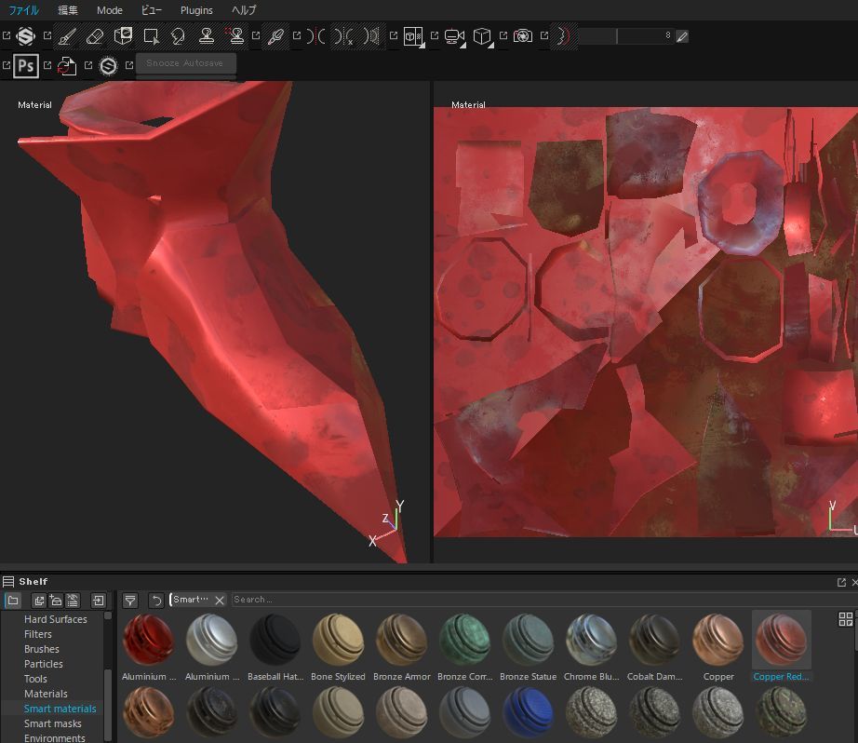Export to Photoshop with the Ps icon

pyautogui.click(x=26, y=66)
